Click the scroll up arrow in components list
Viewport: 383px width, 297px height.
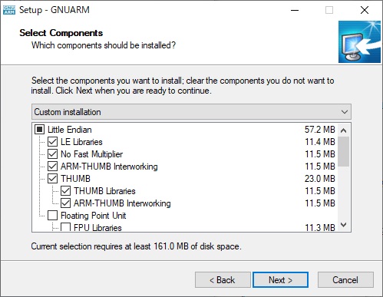click(344, 130)
